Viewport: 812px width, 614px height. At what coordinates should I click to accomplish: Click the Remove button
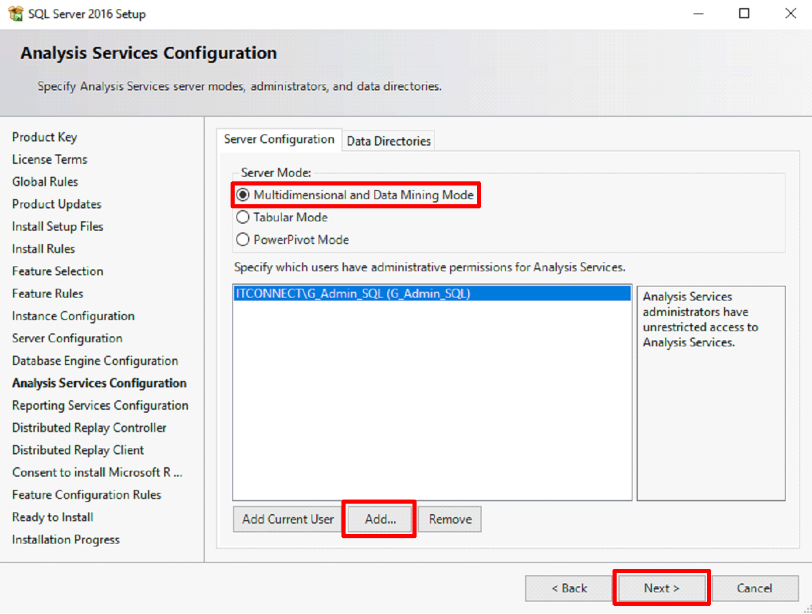pos(450,519)
